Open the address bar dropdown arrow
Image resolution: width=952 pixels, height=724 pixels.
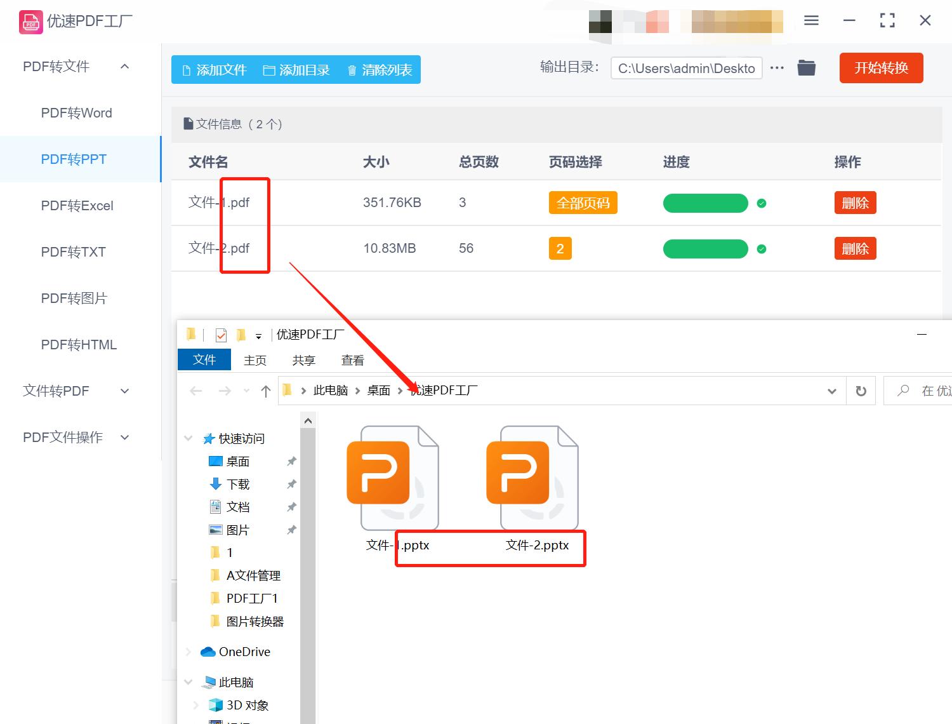point(831,391)
